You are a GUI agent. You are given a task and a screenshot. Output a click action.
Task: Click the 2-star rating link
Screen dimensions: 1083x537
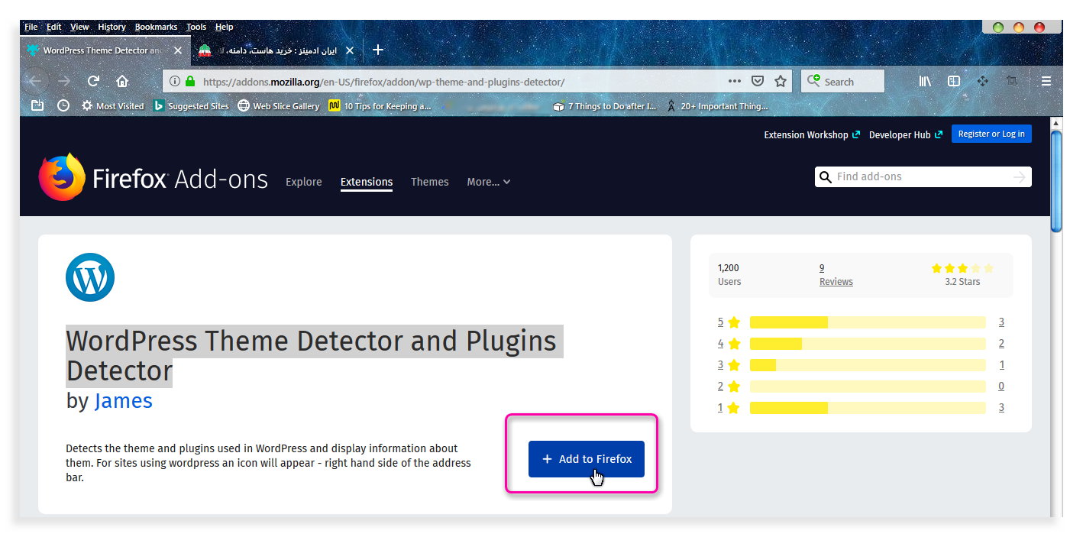[861, 387]
